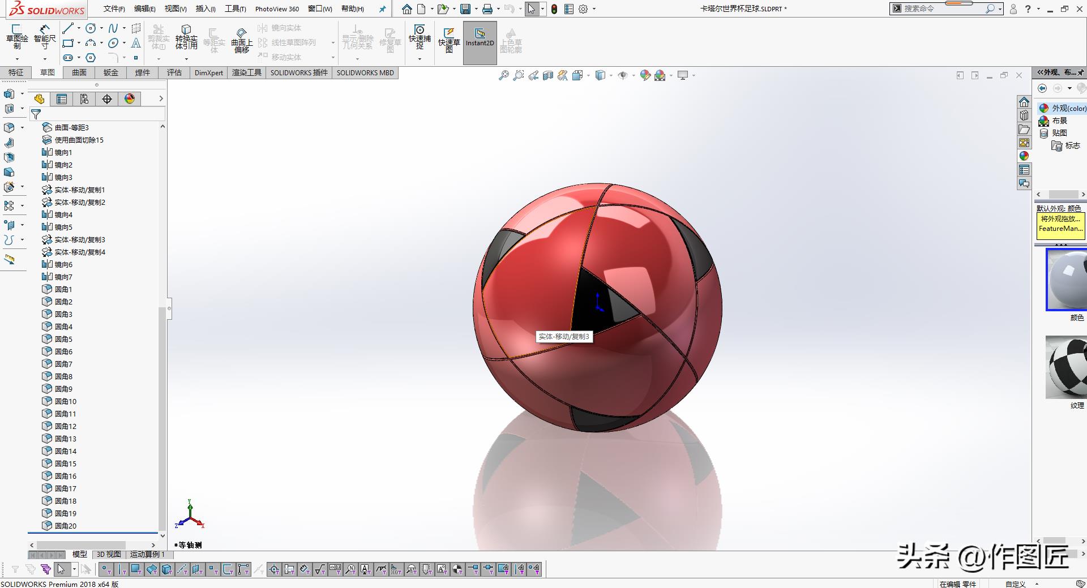This screenshot has height=588, width=1087.
Task: Toggle the filter vertices selection filter
Action: (x=106, y=569)
